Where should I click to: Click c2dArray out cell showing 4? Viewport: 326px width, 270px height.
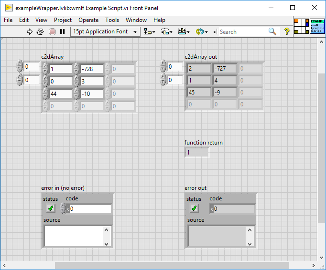[x=225, y=81]
